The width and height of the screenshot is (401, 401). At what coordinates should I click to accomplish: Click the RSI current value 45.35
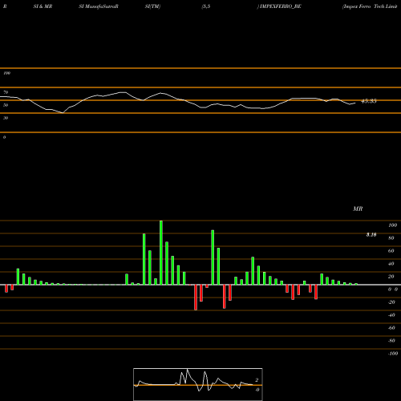(x=369, y=101)
